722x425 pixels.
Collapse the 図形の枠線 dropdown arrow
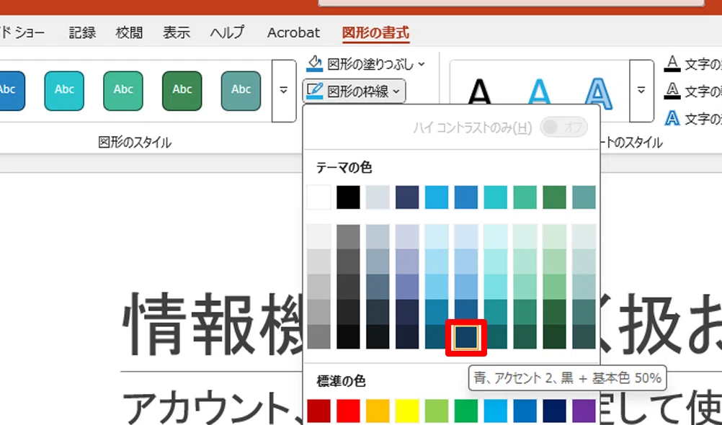point(396,91)
